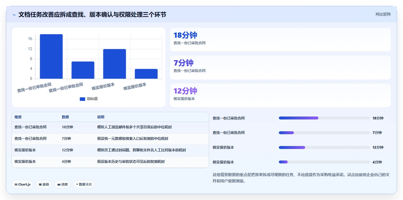Click the slide title about 文档任务改善
Screen dimensions: 403x200
[x=92, y=14]
